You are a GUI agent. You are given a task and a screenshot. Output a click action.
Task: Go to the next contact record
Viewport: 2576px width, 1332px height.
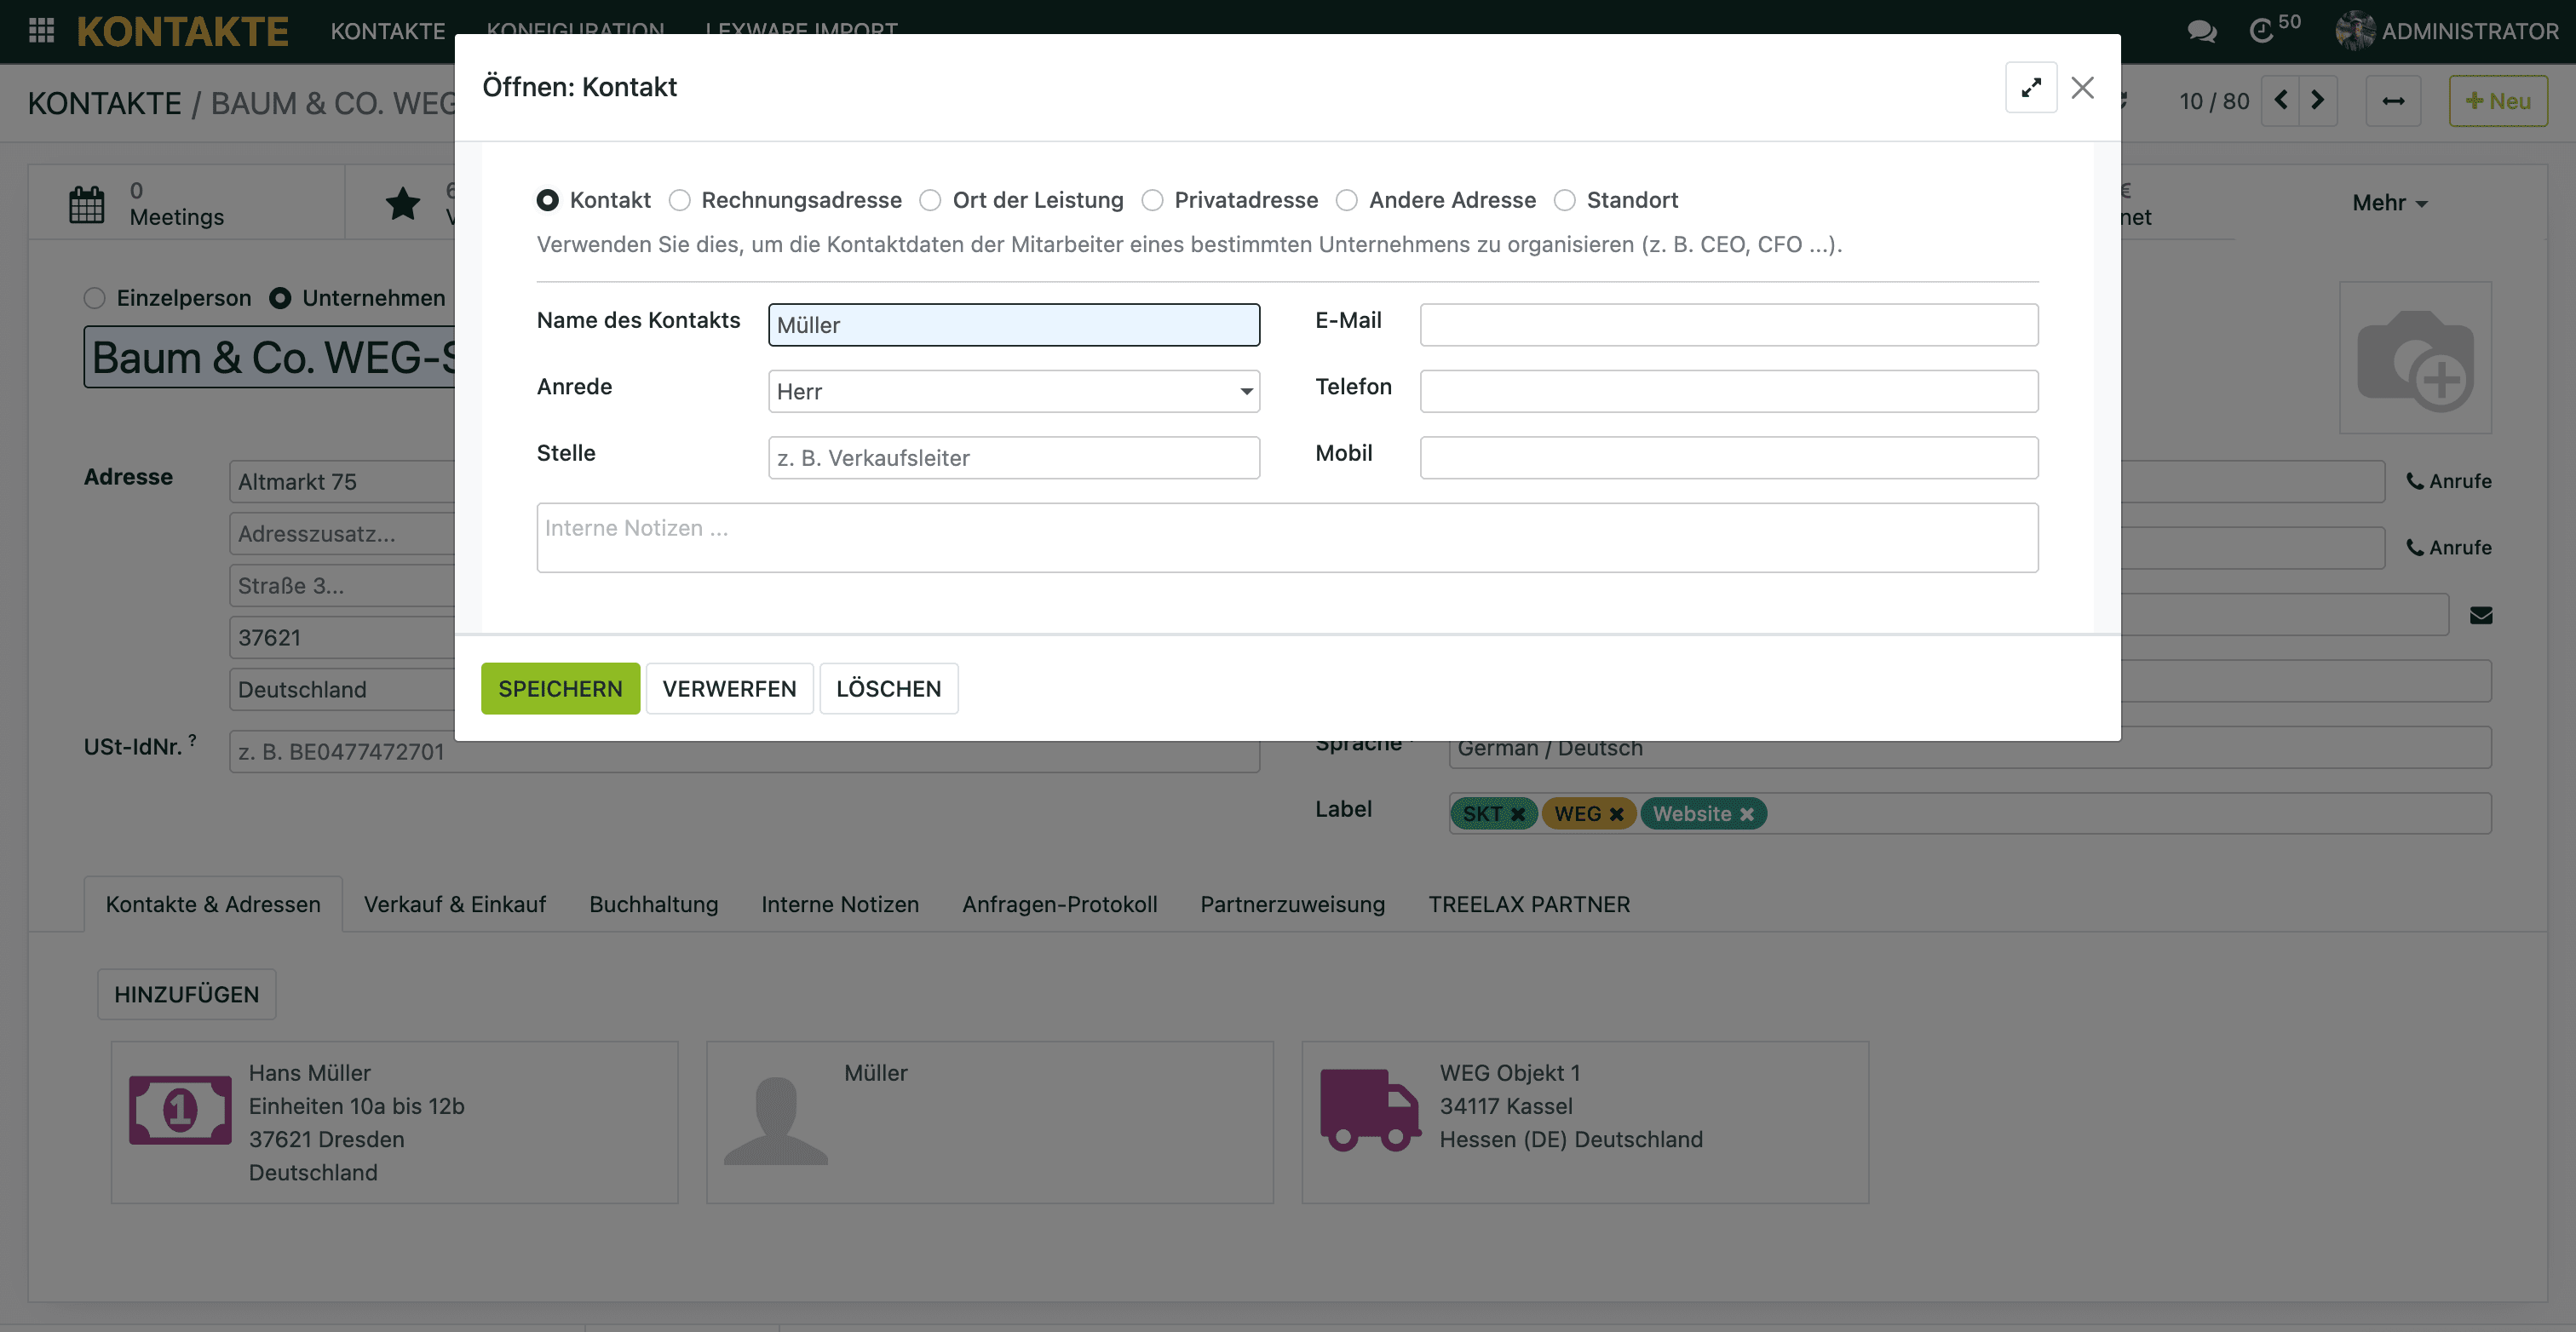point(2317,100)
